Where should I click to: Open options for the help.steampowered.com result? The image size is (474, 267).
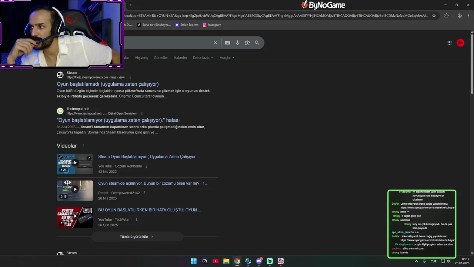(x=130, y=77)
